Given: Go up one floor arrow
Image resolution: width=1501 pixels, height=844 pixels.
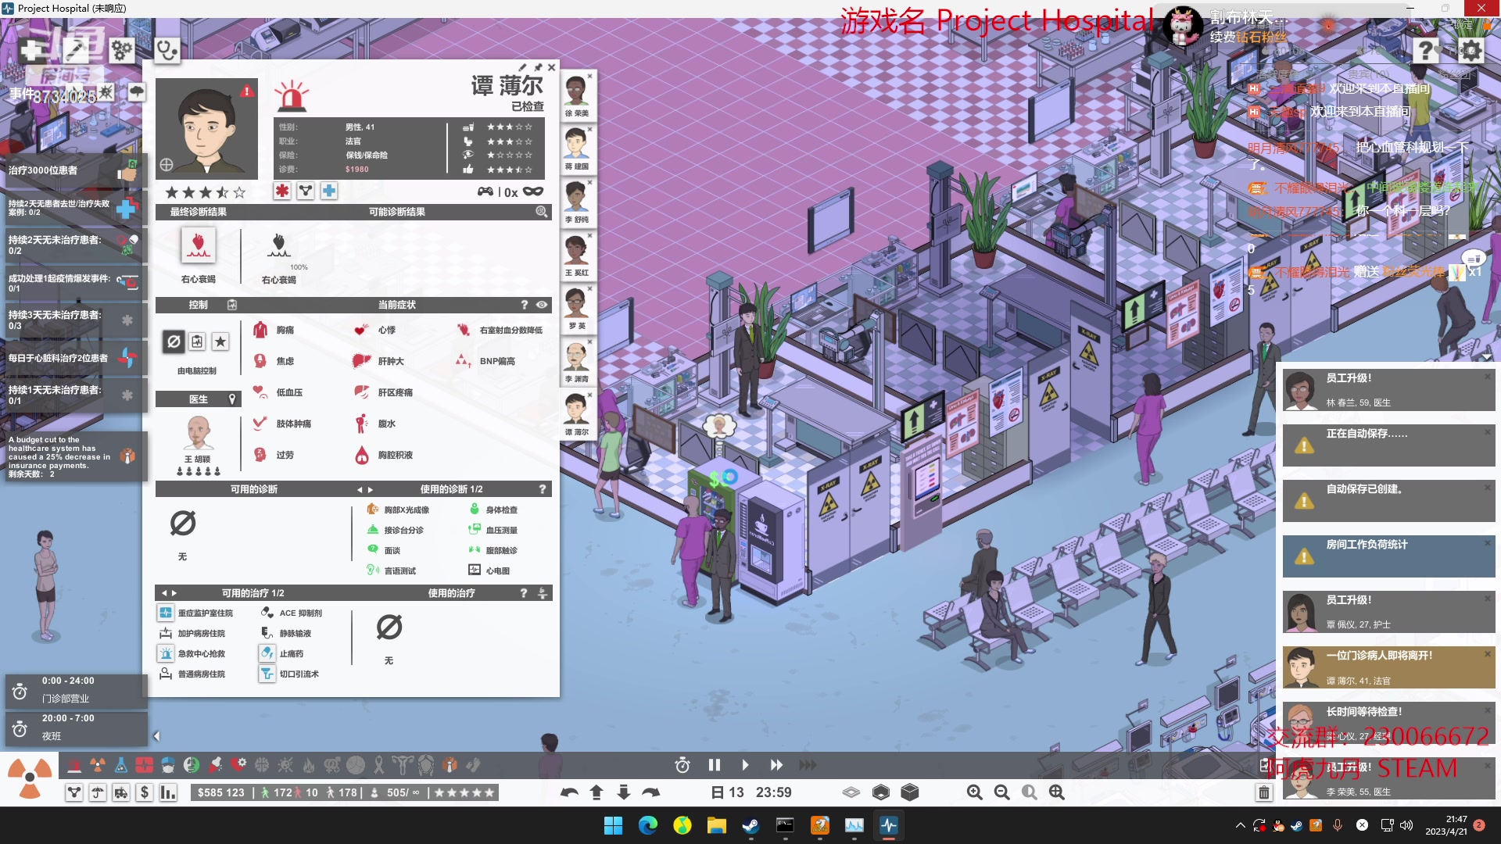Looking at the screenshot, I should (596, 792).
